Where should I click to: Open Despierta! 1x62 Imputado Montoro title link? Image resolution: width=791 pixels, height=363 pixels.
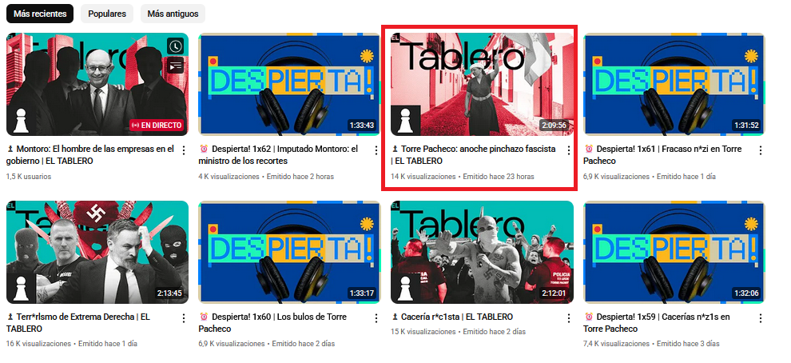click(x=281, y=155)
